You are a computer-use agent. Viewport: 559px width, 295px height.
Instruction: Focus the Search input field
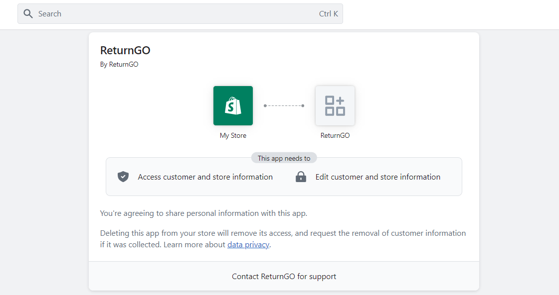click(180, 14)
